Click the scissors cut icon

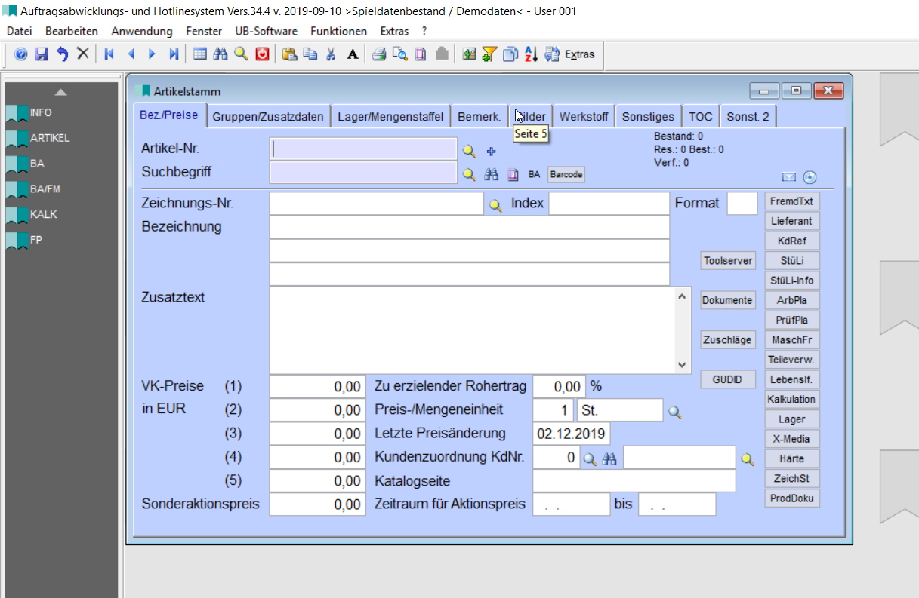[x=331, y=54]
